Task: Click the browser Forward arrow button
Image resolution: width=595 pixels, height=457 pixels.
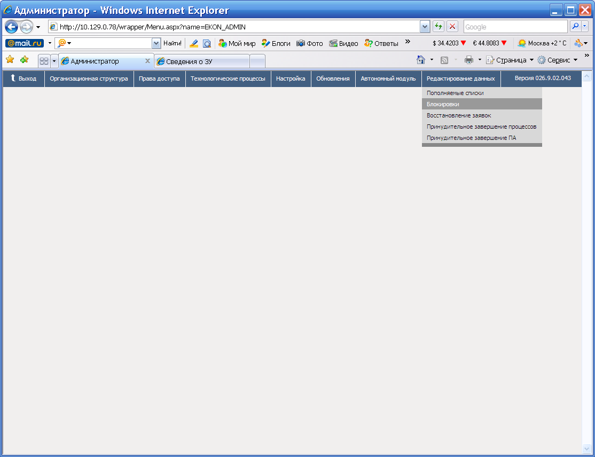Action: (26, 27)
